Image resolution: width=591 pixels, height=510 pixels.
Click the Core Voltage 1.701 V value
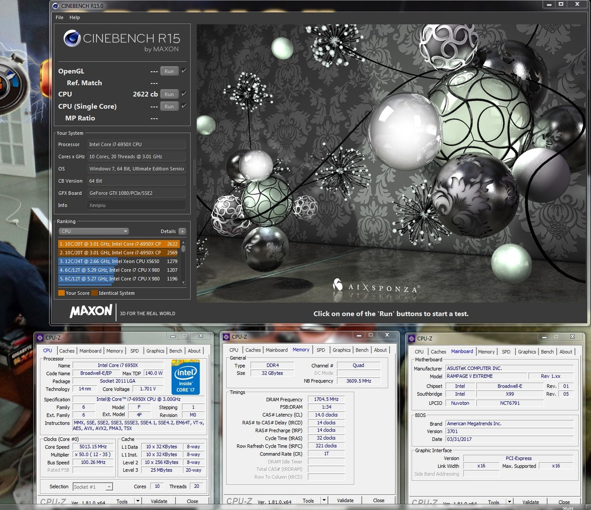[x=148, y=389]
